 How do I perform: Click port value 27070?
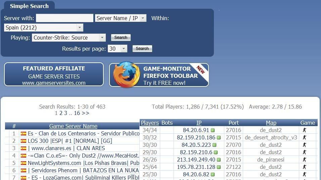pos(233,145)
